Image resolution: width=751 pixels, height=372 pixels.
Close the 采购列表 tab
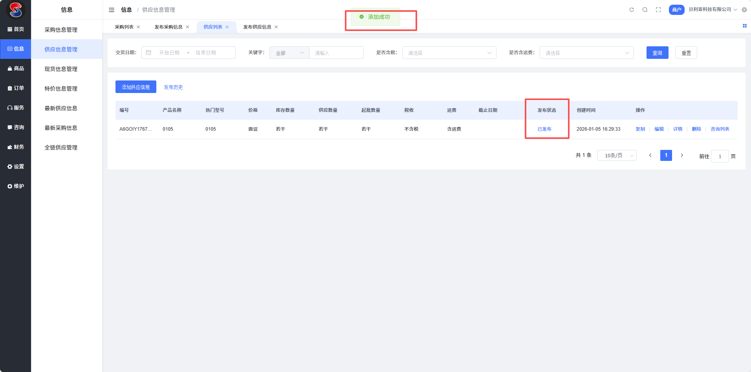(x=138, y=27)
